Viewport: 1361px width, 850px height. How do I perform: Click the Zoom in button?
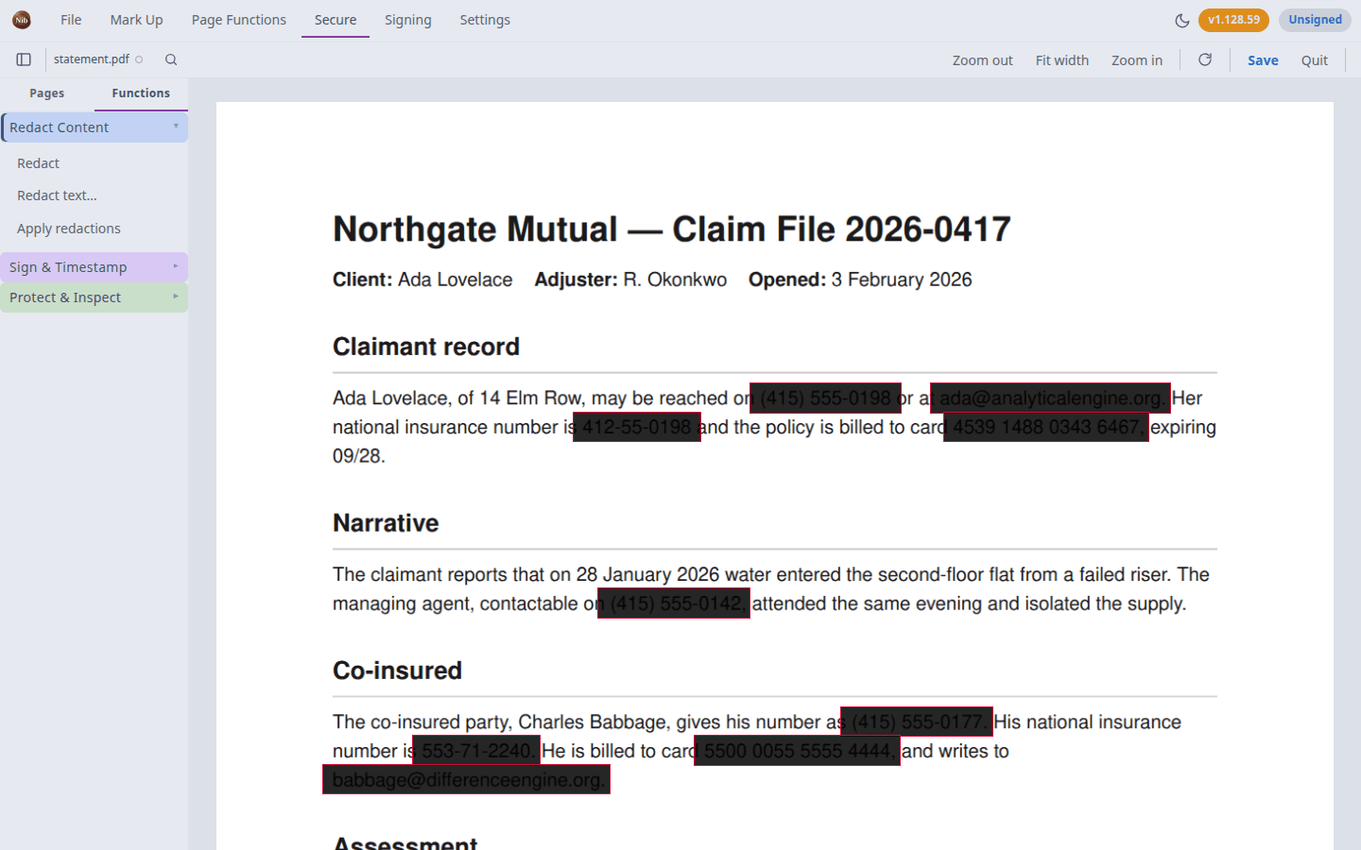coord(1137,60)
